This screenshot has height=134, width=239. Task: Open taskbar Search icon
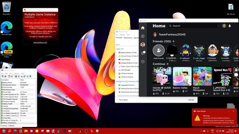9,131
